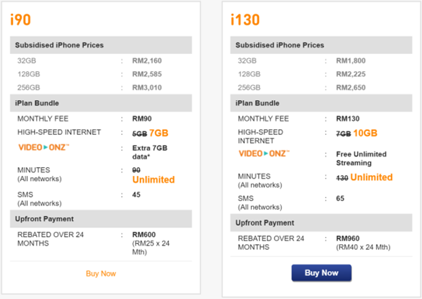Screen dimensions: 422x299
Task: Click the i130 Upfront Payment section header
Action: [321, 223]
